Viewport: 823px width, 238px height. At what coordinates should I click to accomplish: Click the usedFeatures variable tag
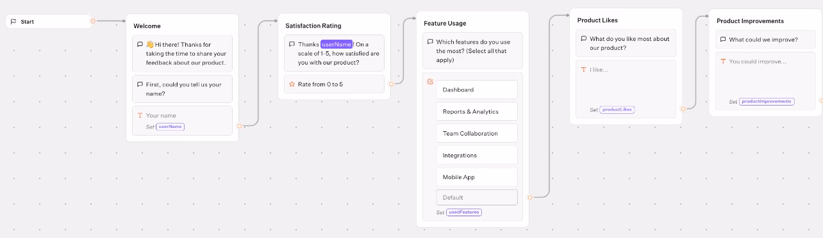464,212
